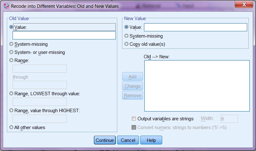Click the SPSS dialog title bar icon

[x=6, y=6]
